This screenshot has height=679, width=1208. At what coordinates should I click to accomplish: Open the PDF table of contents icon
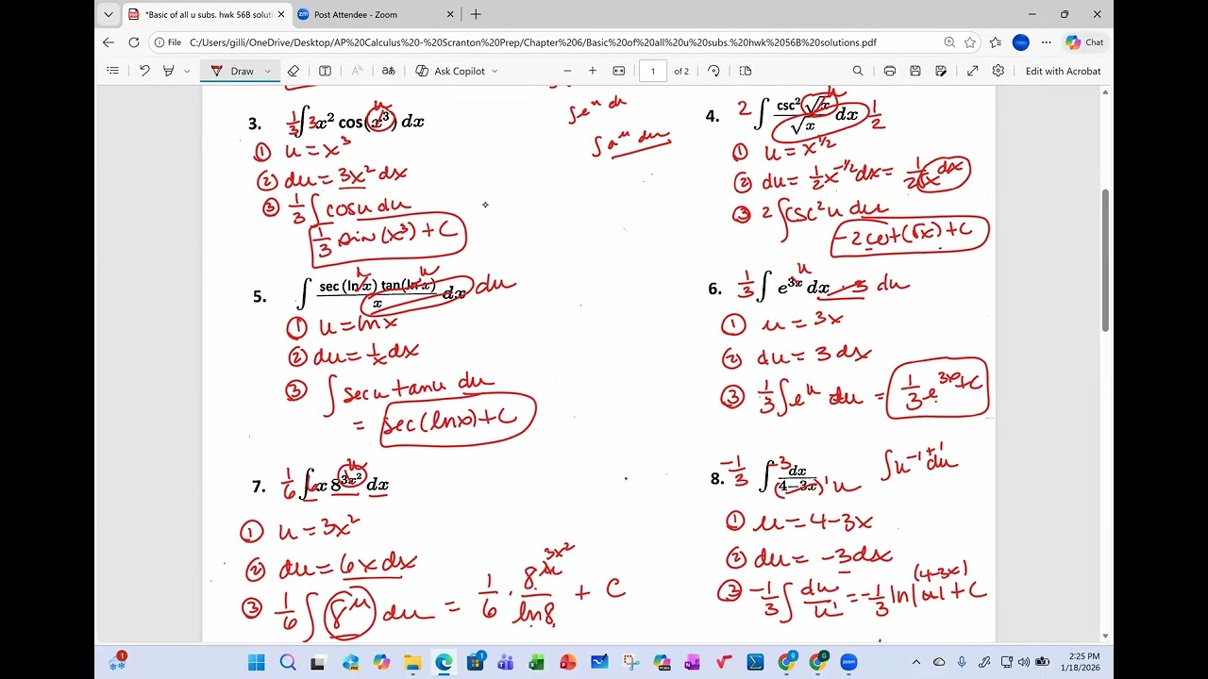[113, 71]
